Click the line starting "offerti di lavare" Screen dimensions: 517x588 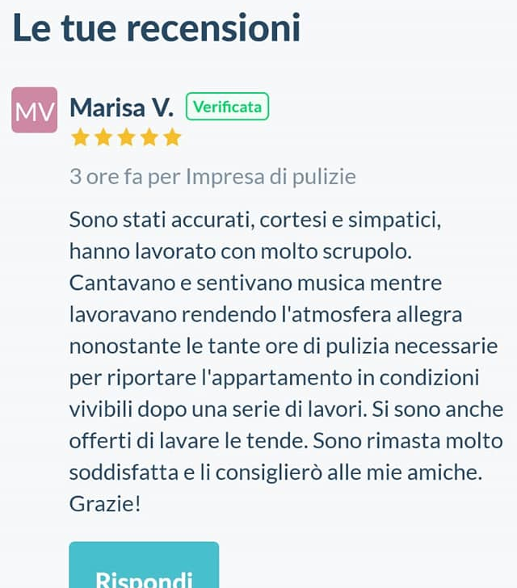click(286, 442)
